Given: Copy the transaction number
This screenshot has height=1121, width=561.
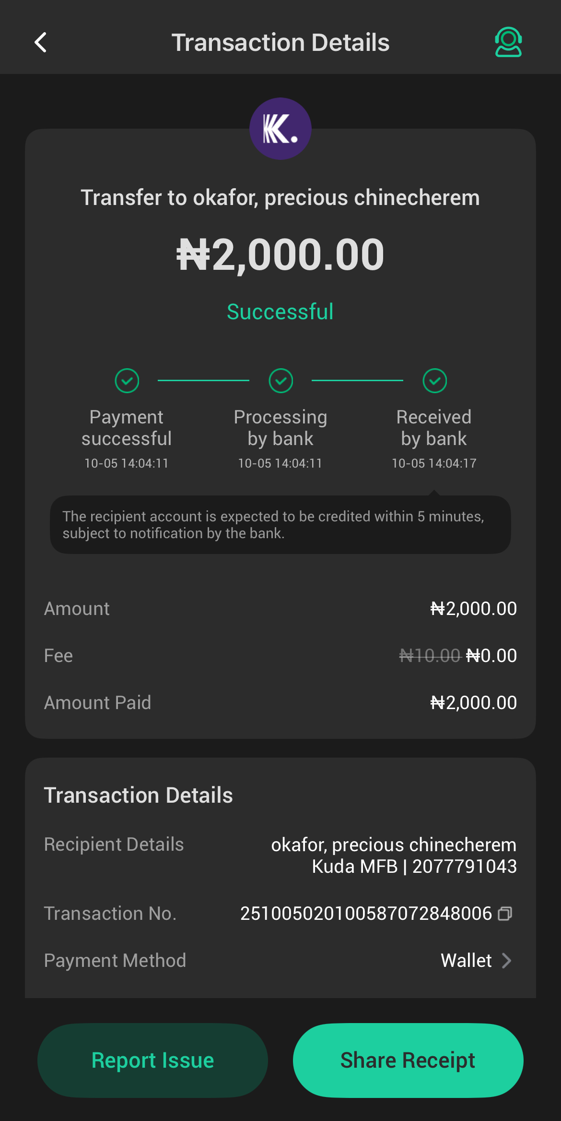Looking at the screenshot, I should coord(505,914).
